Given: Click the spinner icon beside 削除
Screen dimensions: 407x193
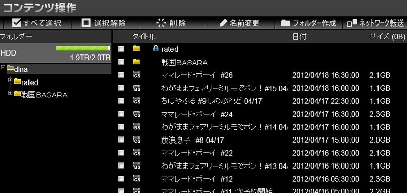Looking at the screenshot, I should (161, 23).
